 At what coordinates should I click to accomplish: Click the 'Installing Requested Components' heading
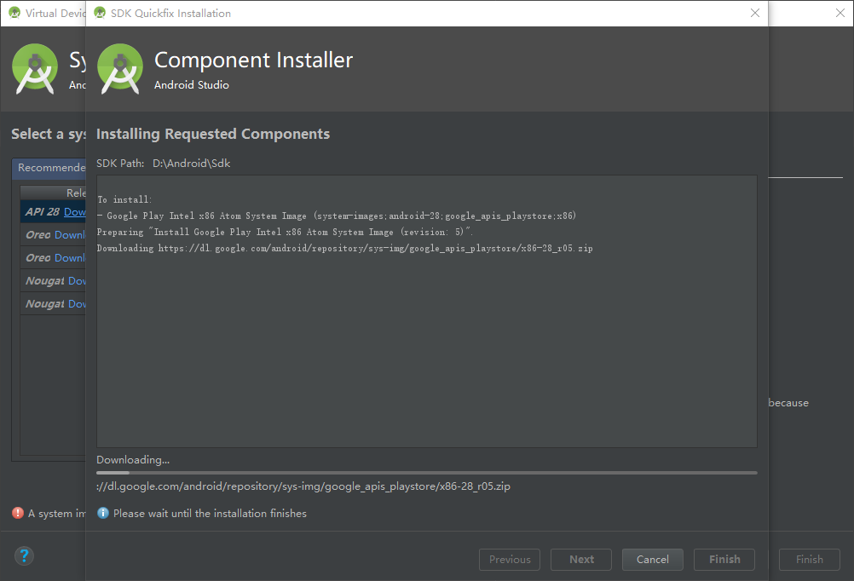point(213,134)
